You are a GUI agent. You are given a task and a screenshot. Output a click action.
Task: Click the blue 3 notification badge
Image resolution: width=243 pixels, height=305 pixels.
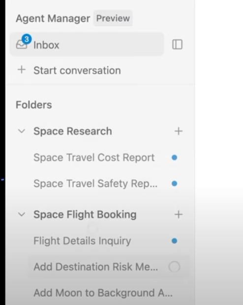pyautogui.click(x=27, y=39)
